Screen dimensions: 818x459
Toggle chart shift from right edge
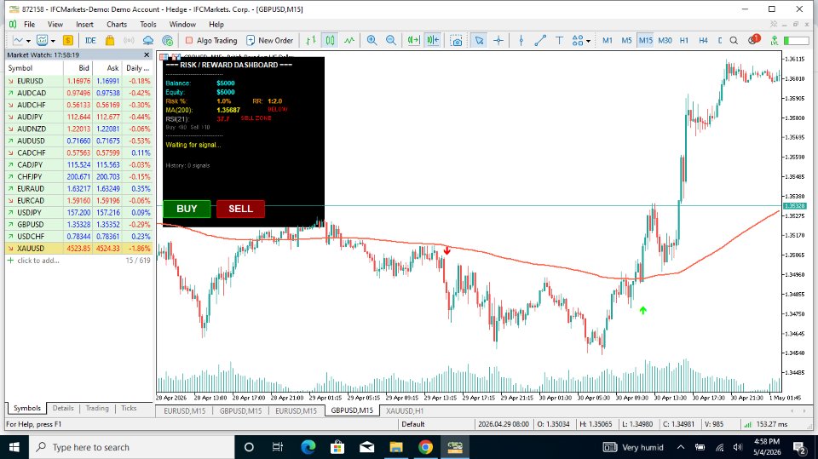click(x=433, y=40)
